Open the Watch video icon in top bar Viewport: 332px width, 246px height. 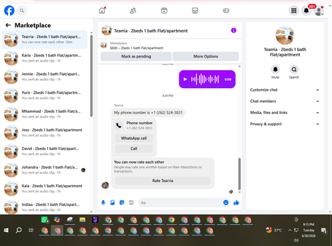164,11
